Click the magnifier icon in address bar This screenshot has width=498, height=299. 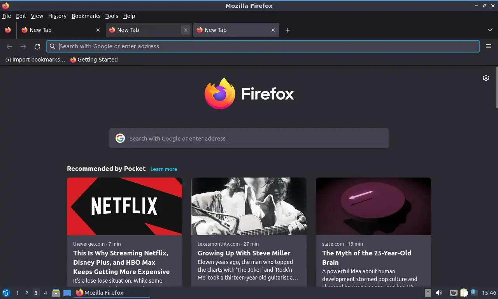click(53, 46)
